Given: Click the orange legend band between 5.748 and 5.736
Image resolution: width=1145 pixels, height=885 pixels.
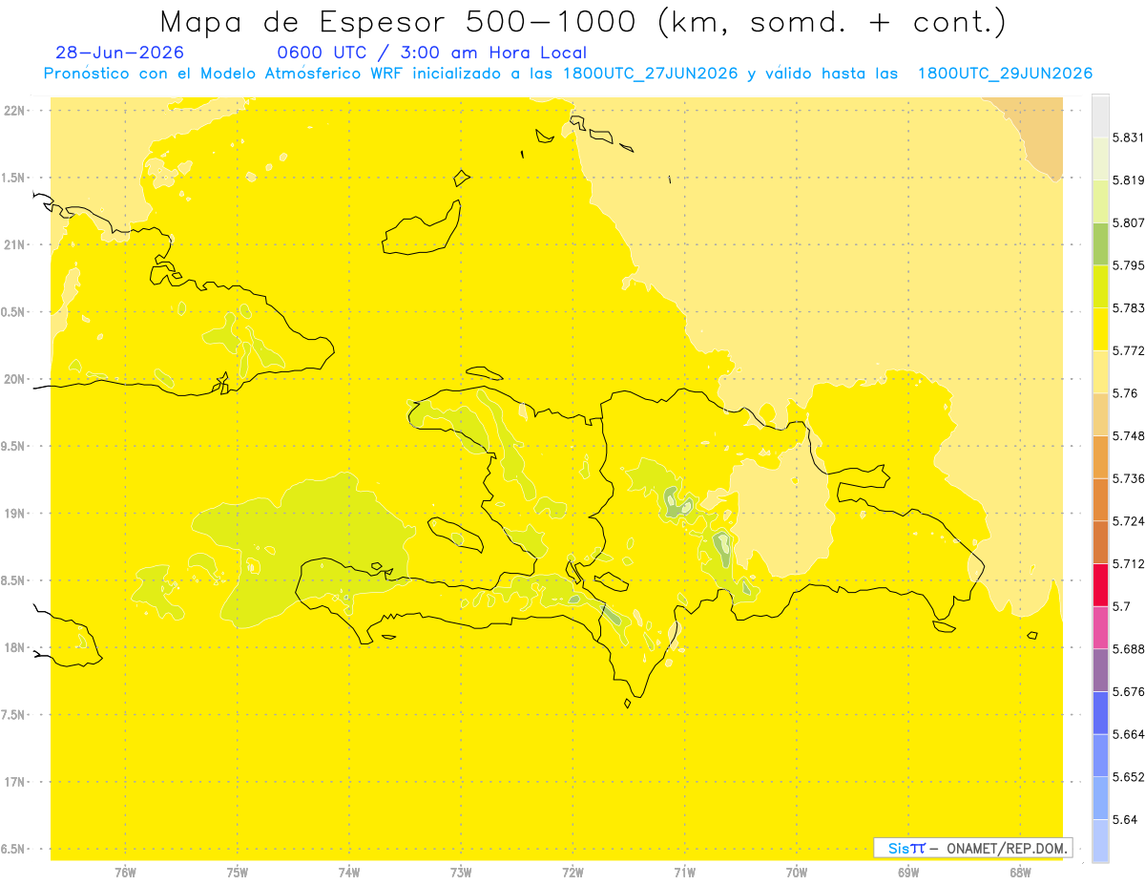Looking at the screenshot, I should click(1100, 456).
